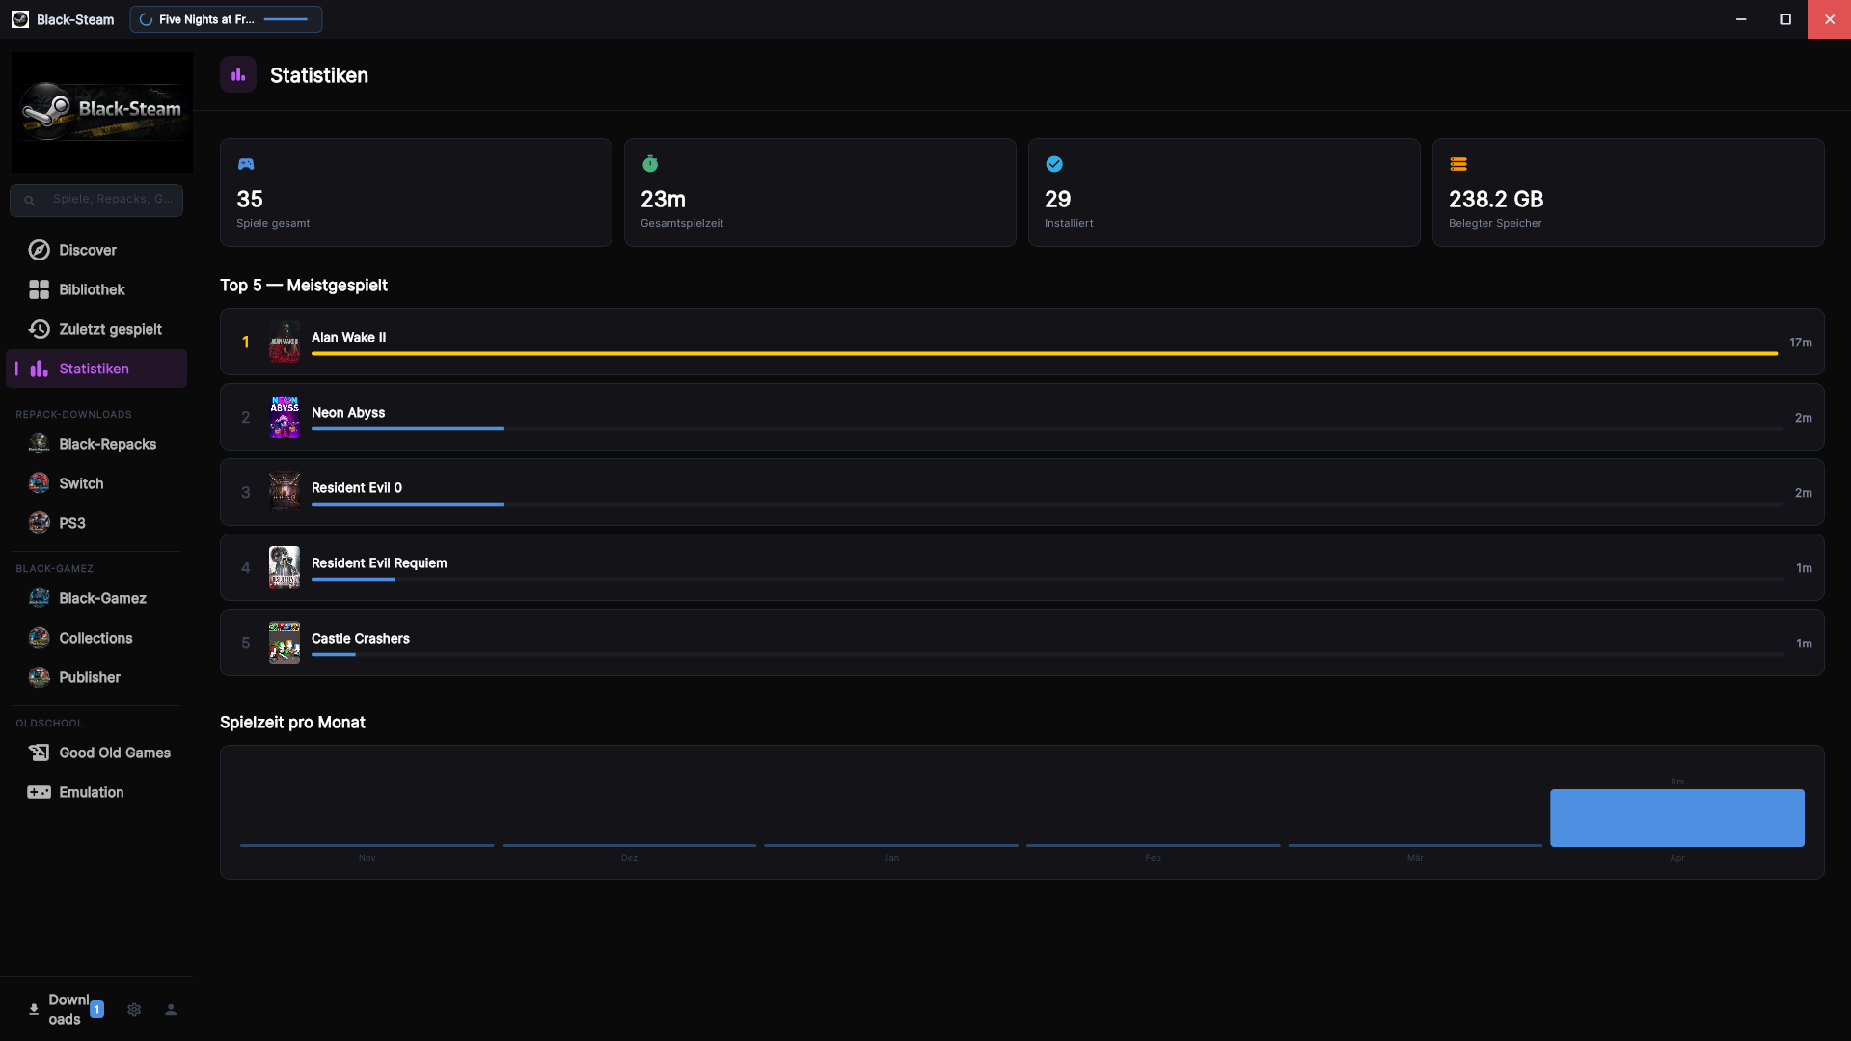
Task: Open the Switch repacks section
Action: click(96, 483)
